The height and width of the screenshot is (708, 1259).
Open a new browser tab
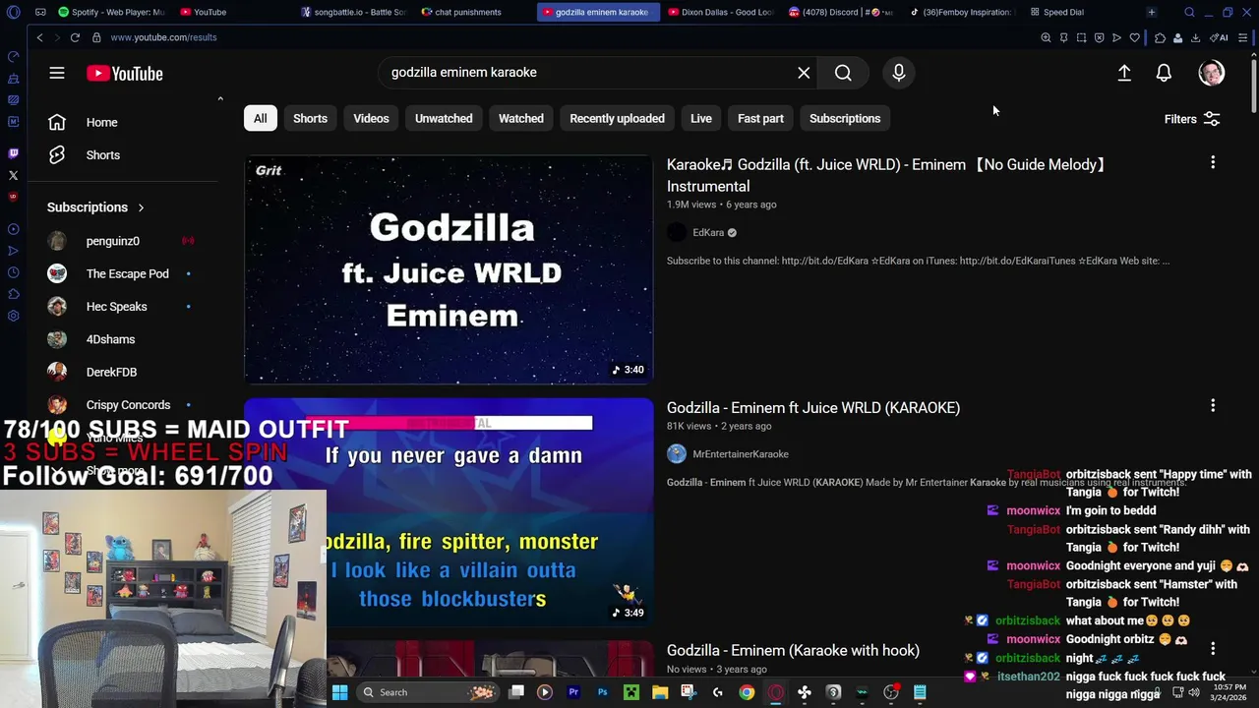pyautogui.click(x=1151, y=12)
